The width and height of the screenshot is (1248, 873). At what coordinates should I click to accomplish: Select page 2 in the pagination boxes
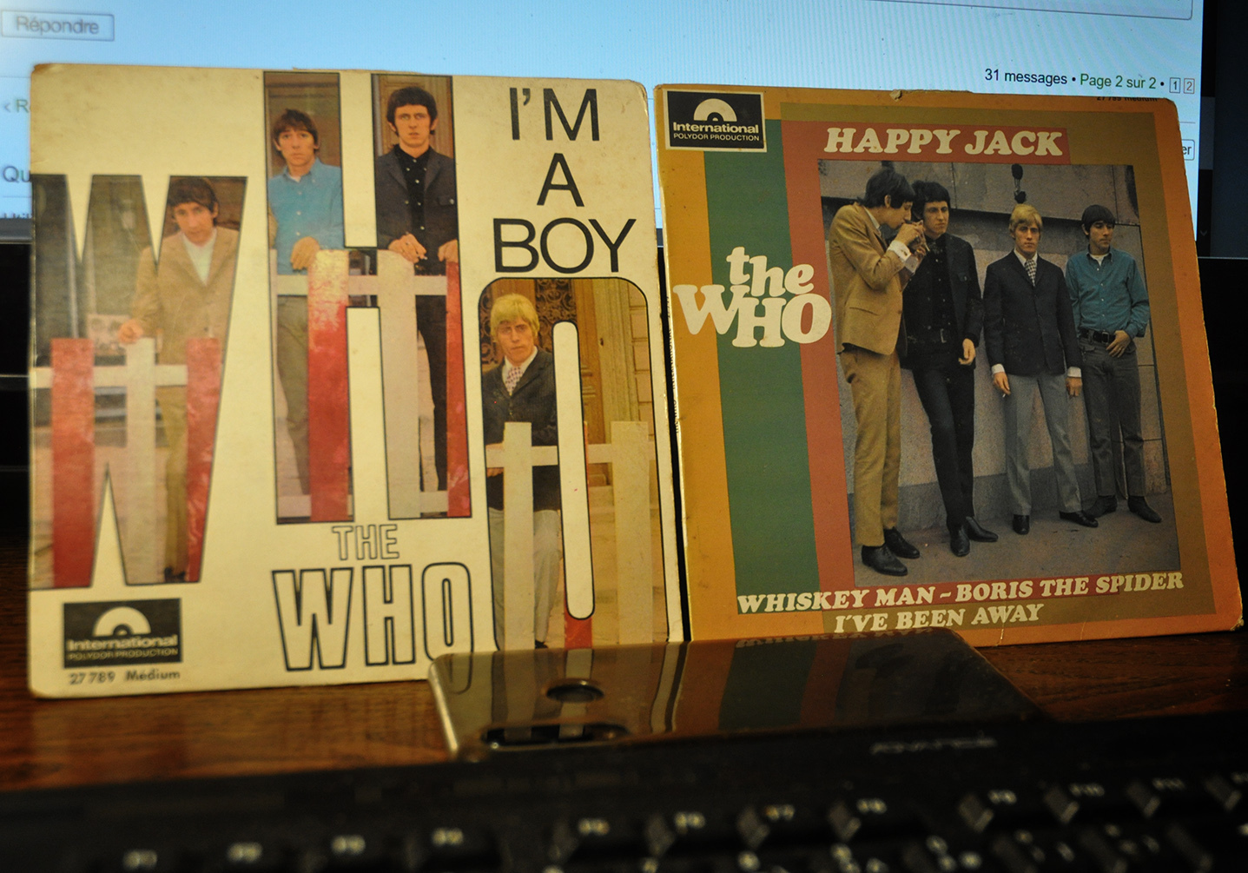tap(1189, 85)
